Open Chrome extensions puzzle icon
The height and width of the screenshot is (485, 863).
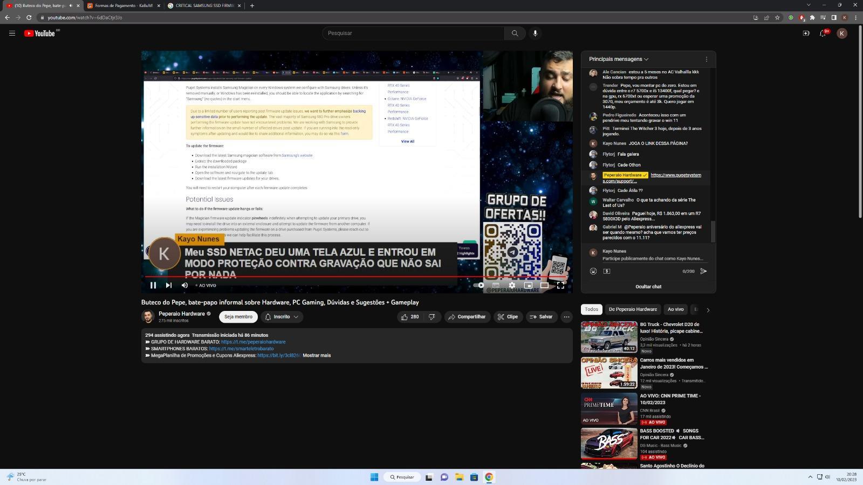click(x=812, y=17)
